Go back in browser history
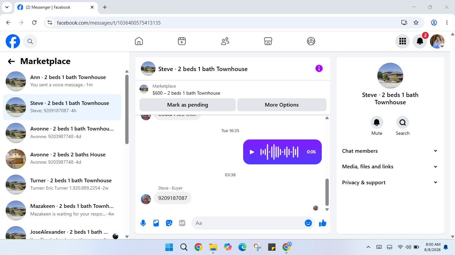Image resolution: width=455 pixels, height=255 pixels. point(8,23)
